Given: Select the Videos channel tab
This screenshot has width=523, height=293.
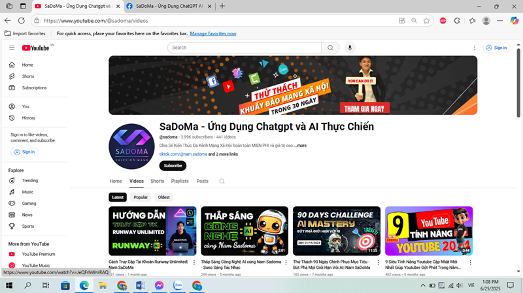Looking at the screenshot, I should click(137, 181).
